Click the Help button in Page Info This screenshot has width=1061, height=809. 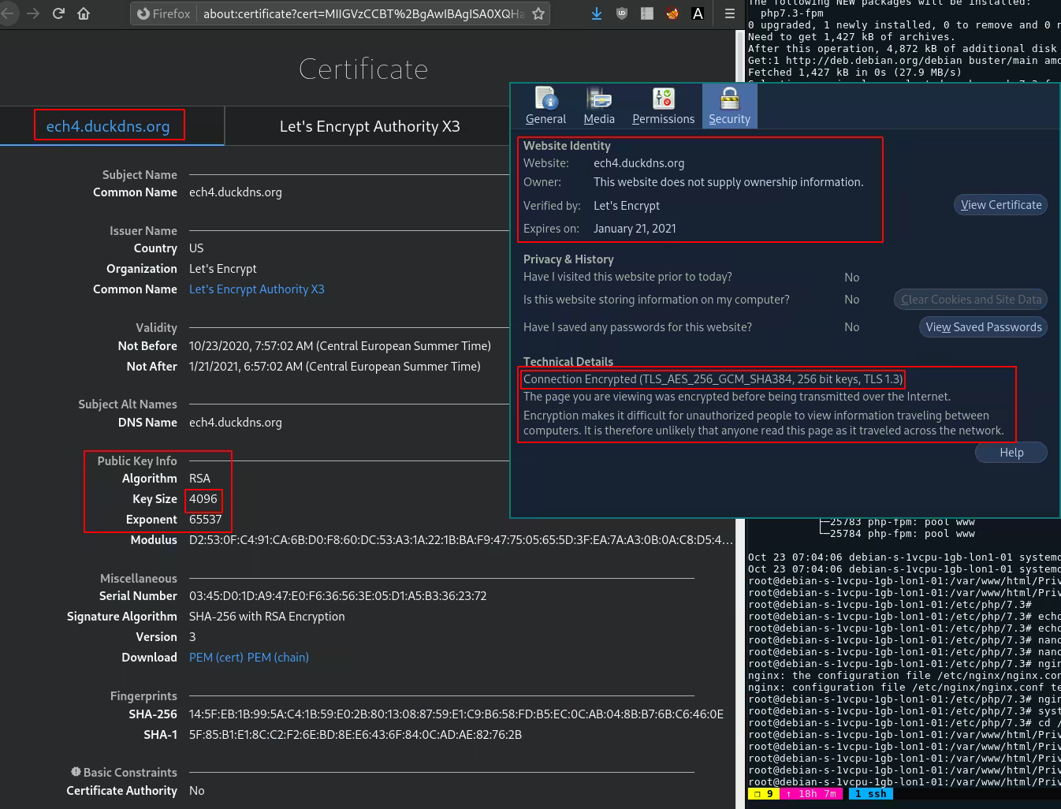coord(1011,453)
